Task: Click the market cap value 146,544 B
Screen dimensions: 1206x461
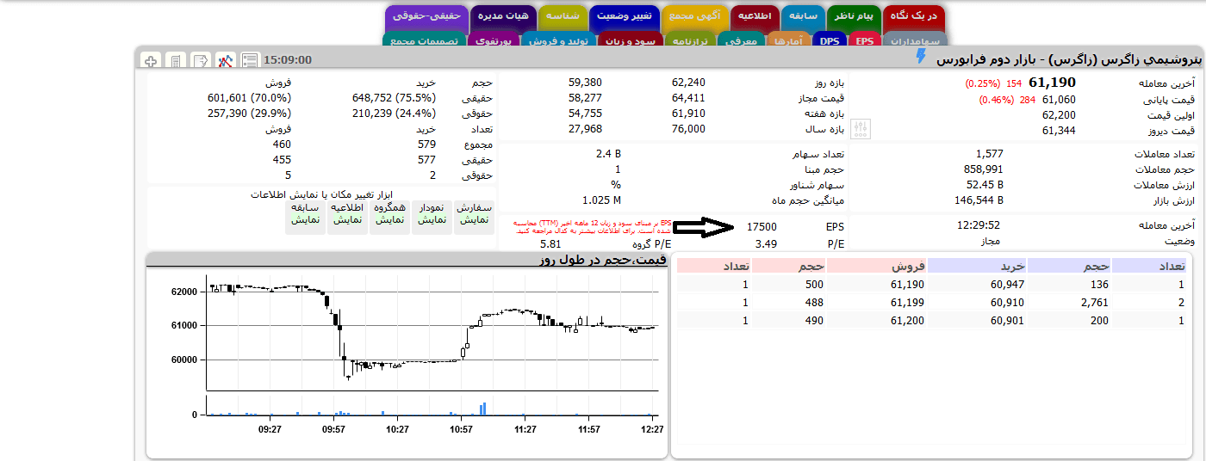Action: click(979, 200)
